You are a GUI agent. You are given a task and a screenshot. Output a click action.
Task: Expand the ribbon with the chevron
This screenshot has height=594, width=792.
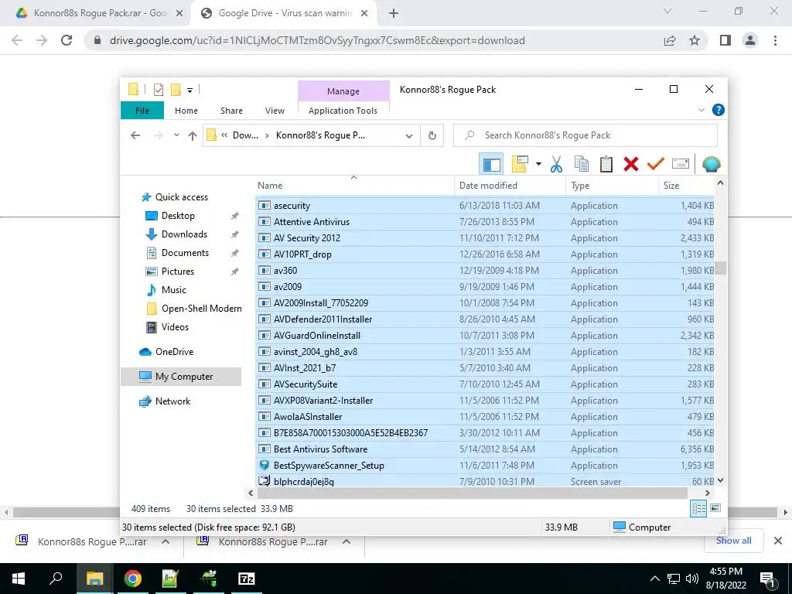[x=701, y=110]
